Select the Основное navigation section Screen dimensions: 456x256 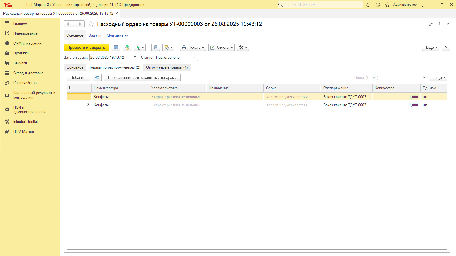pyautogui.click(x=75, y=35)
